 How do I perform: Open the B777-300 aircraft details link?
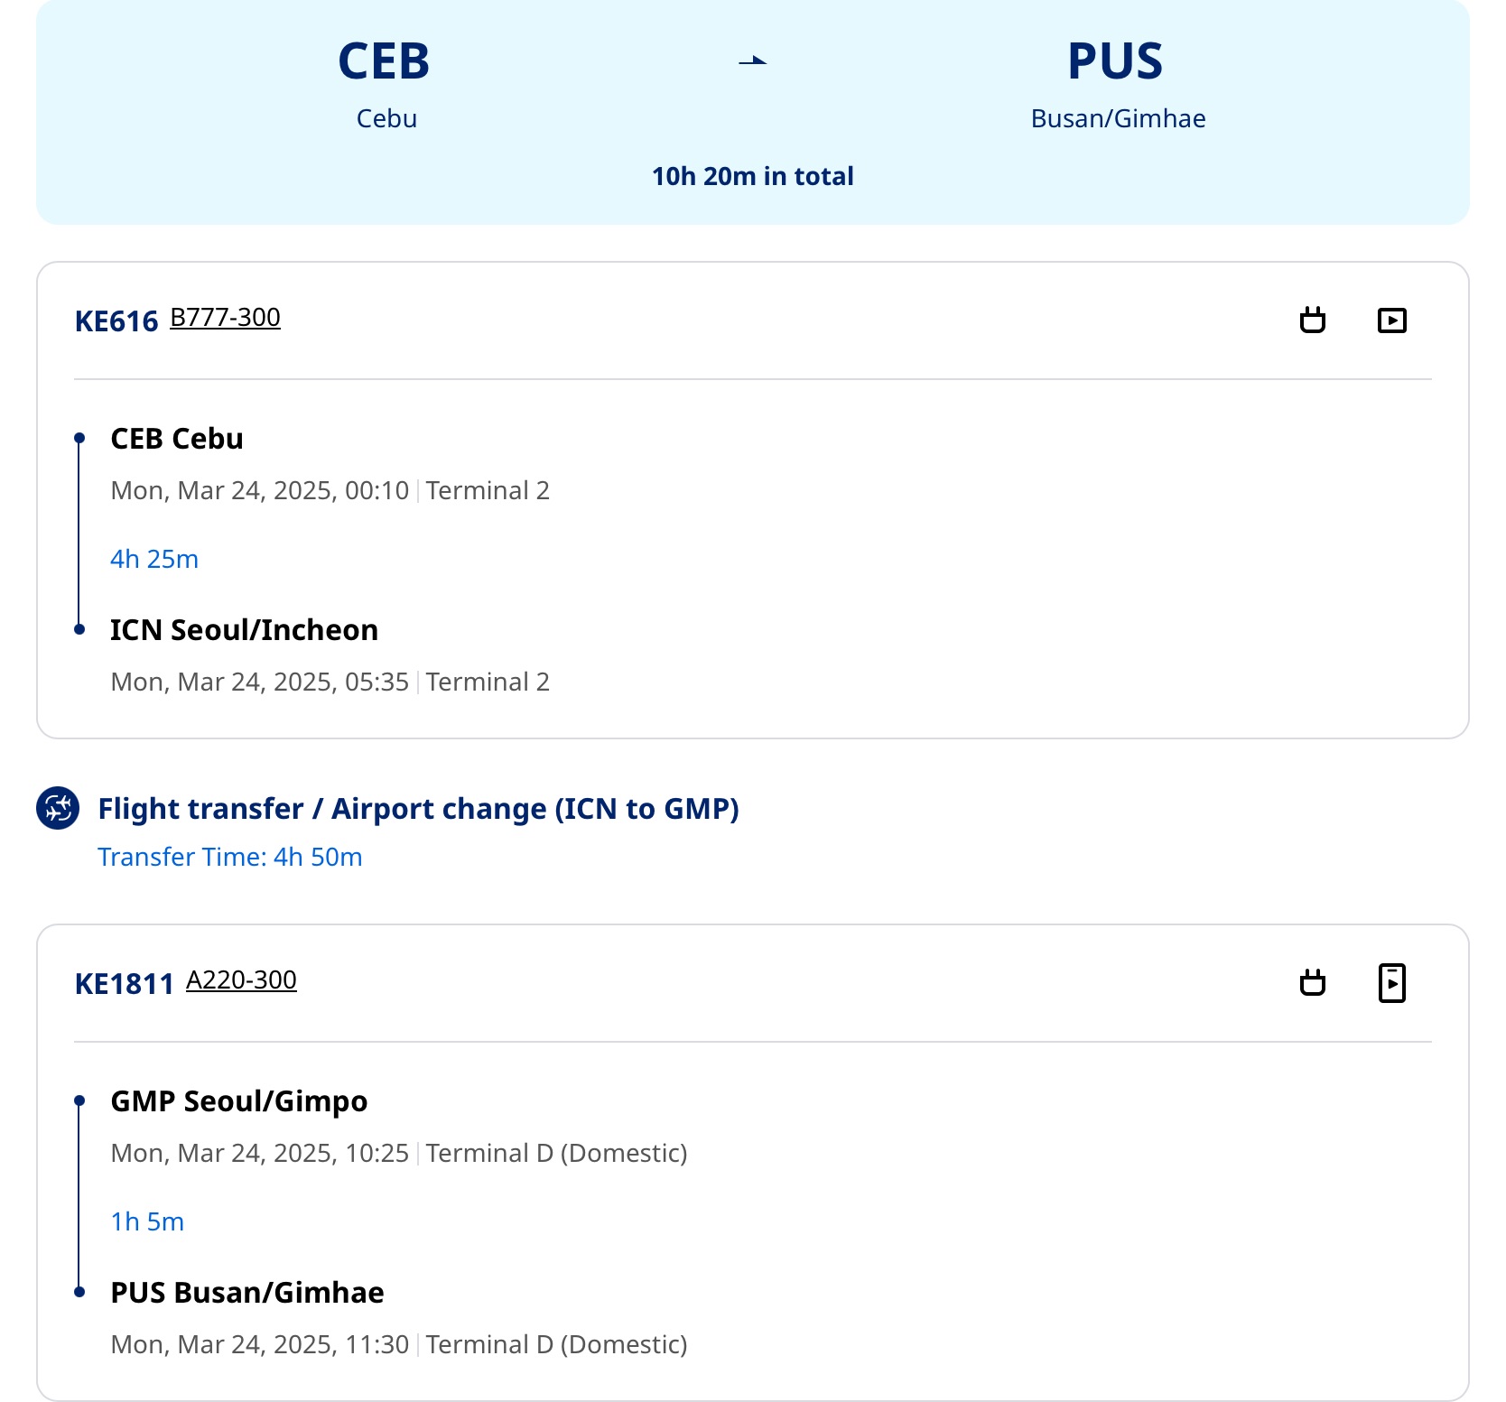point(225,318)
